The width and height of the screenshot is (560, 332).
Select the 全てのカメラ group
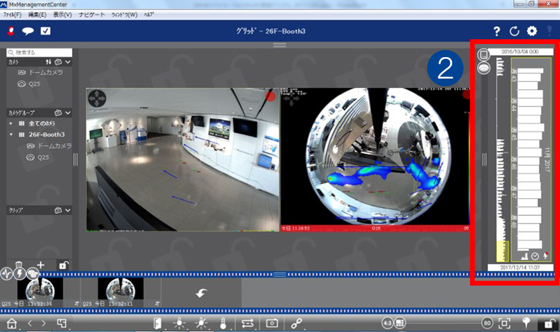pyautogui.click(x=42, y=123)
